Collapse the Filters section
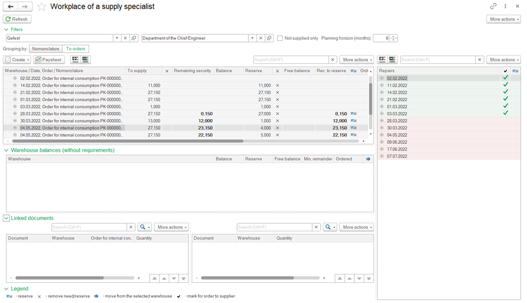 [7, 29]
